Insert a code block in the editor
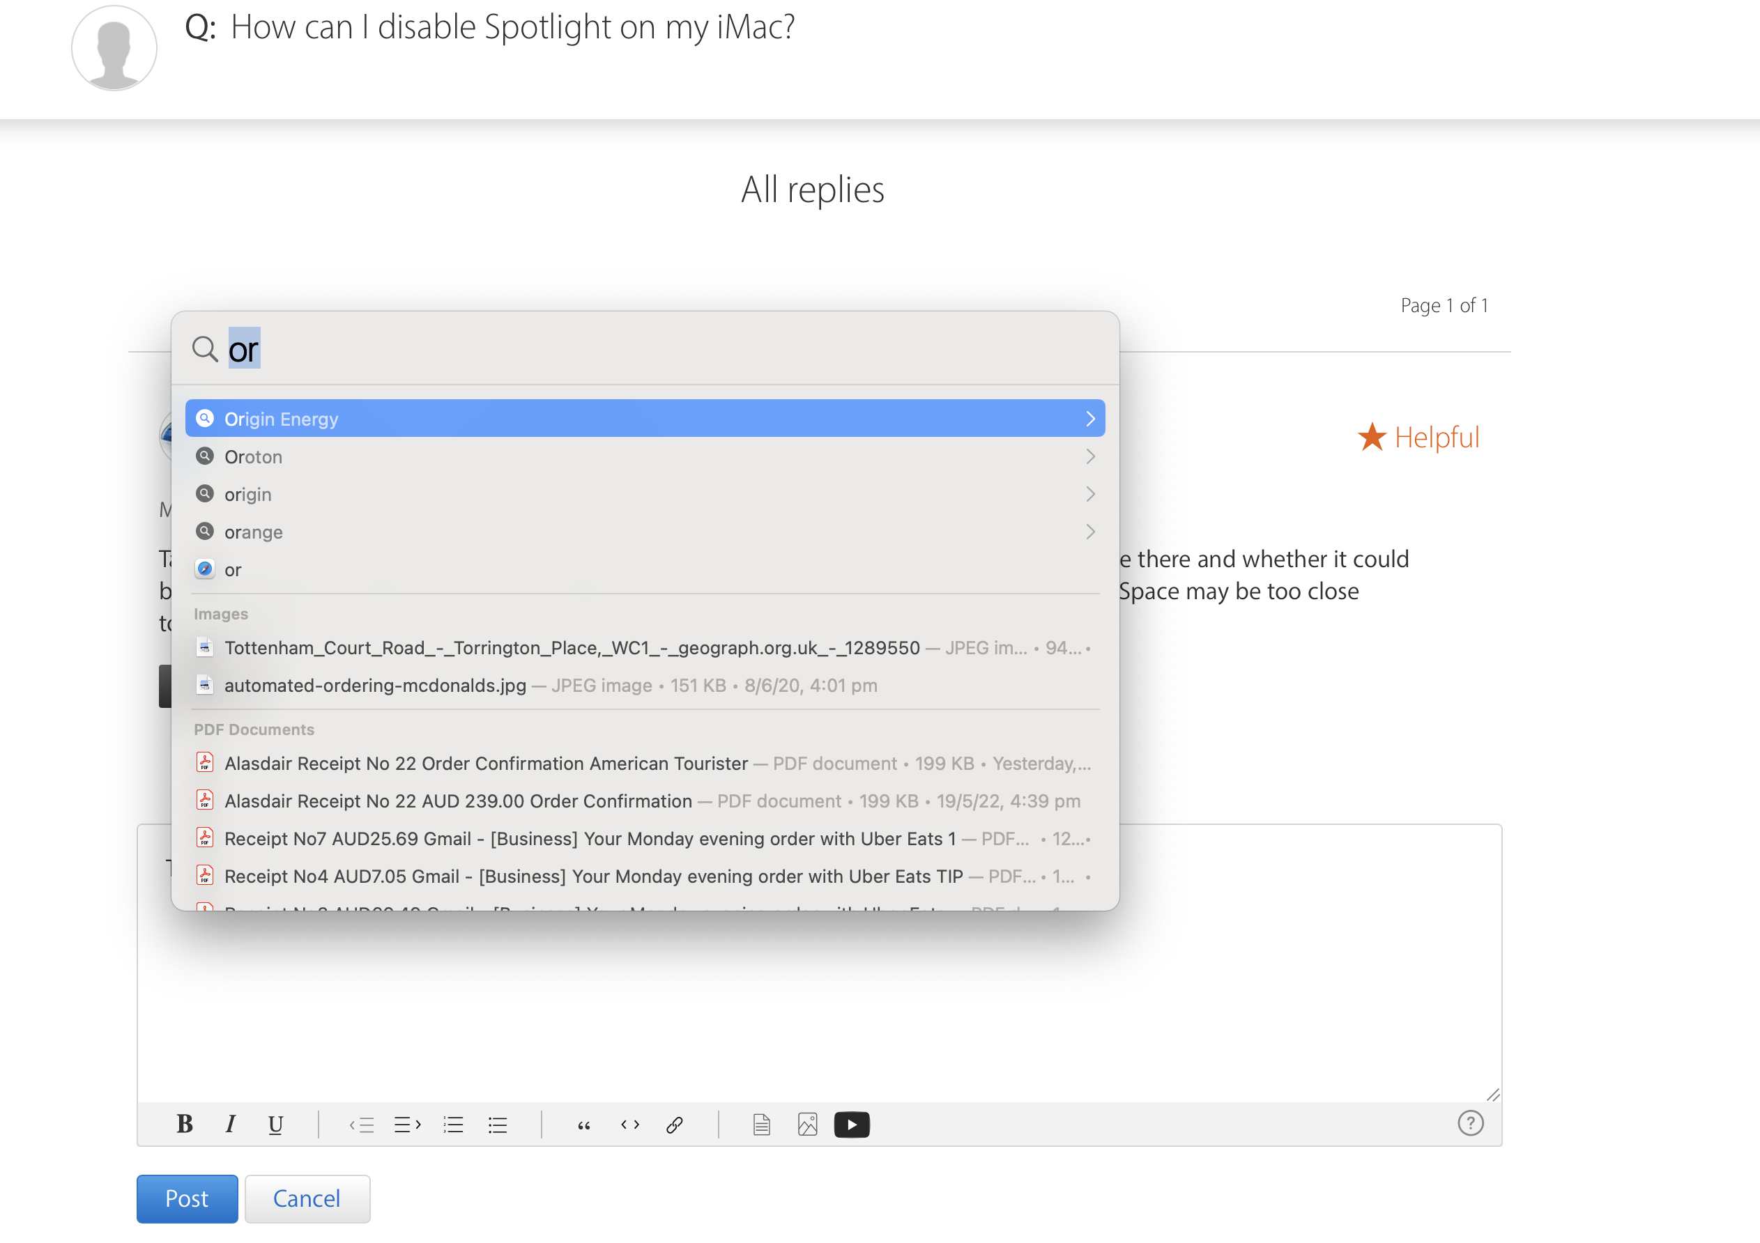This screenshot has height=1243, width=1760. 630,1125
